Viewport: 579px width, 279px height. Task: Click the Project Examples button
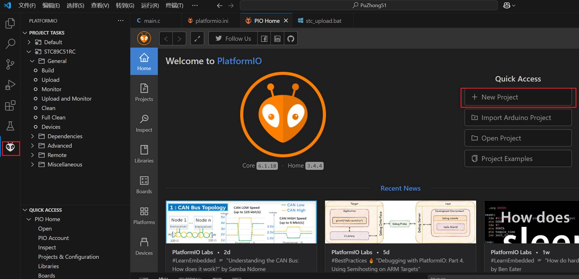click(x=518, y=158)
